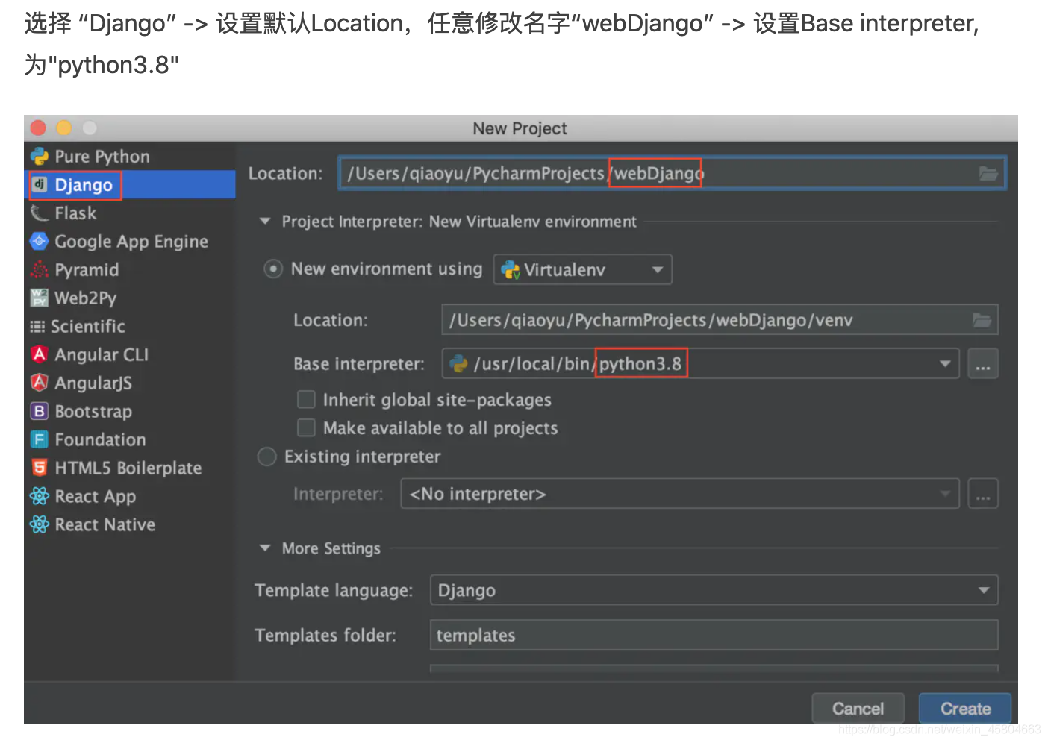The height and width of the screenshot is (743, 1048).
Task: Select Google App Engine project type
Action: (x=130, y=242)
